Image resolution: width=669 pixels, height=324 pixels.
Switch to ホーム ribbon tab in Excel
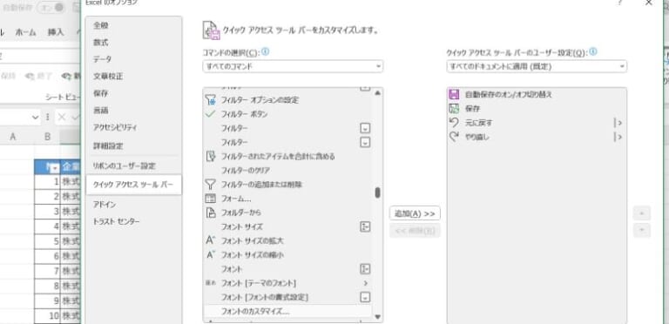pos(25,32)
